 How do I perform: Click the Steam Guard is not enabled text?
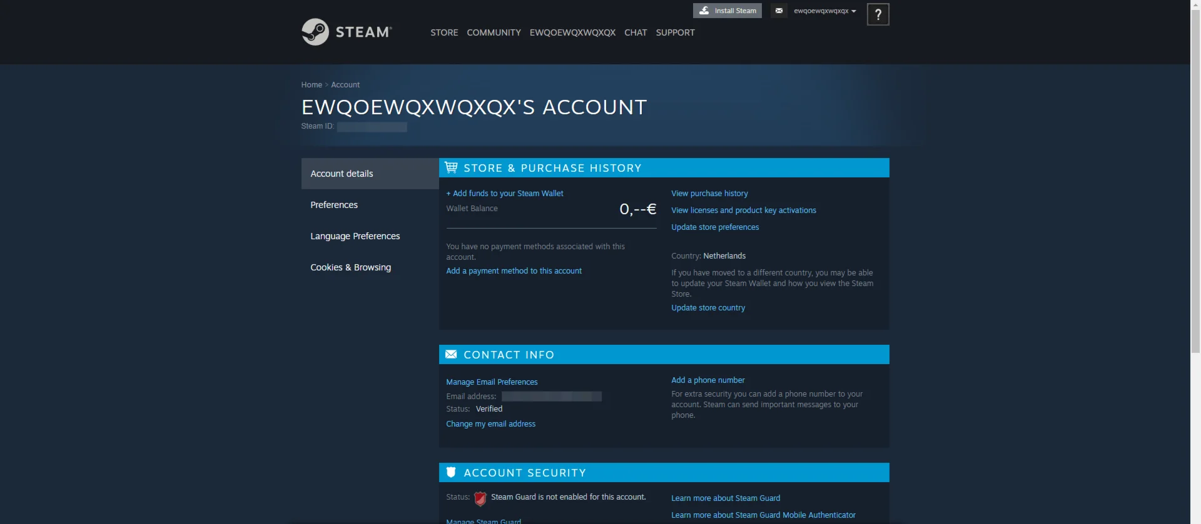click(x=569, y=497)
